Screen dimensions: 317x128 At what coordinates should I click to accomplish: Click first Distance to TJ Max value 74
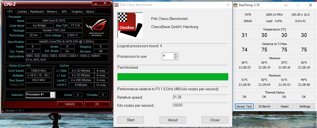point(244,50)
